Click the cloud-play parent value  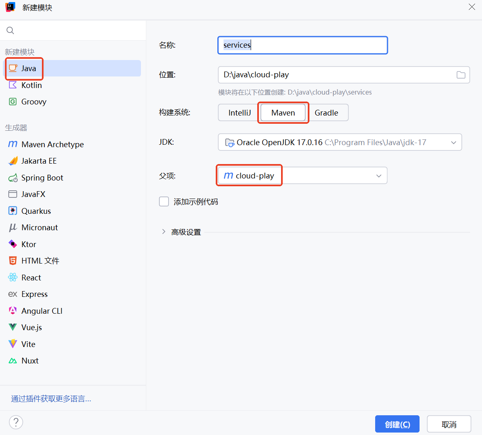point(255,176)
